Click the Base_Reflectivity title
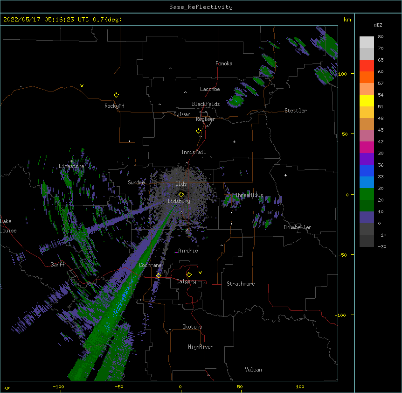 [201, 7]
